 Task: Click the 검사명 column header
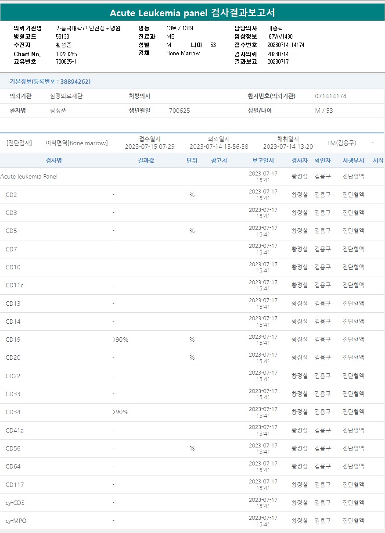[54, 161]
